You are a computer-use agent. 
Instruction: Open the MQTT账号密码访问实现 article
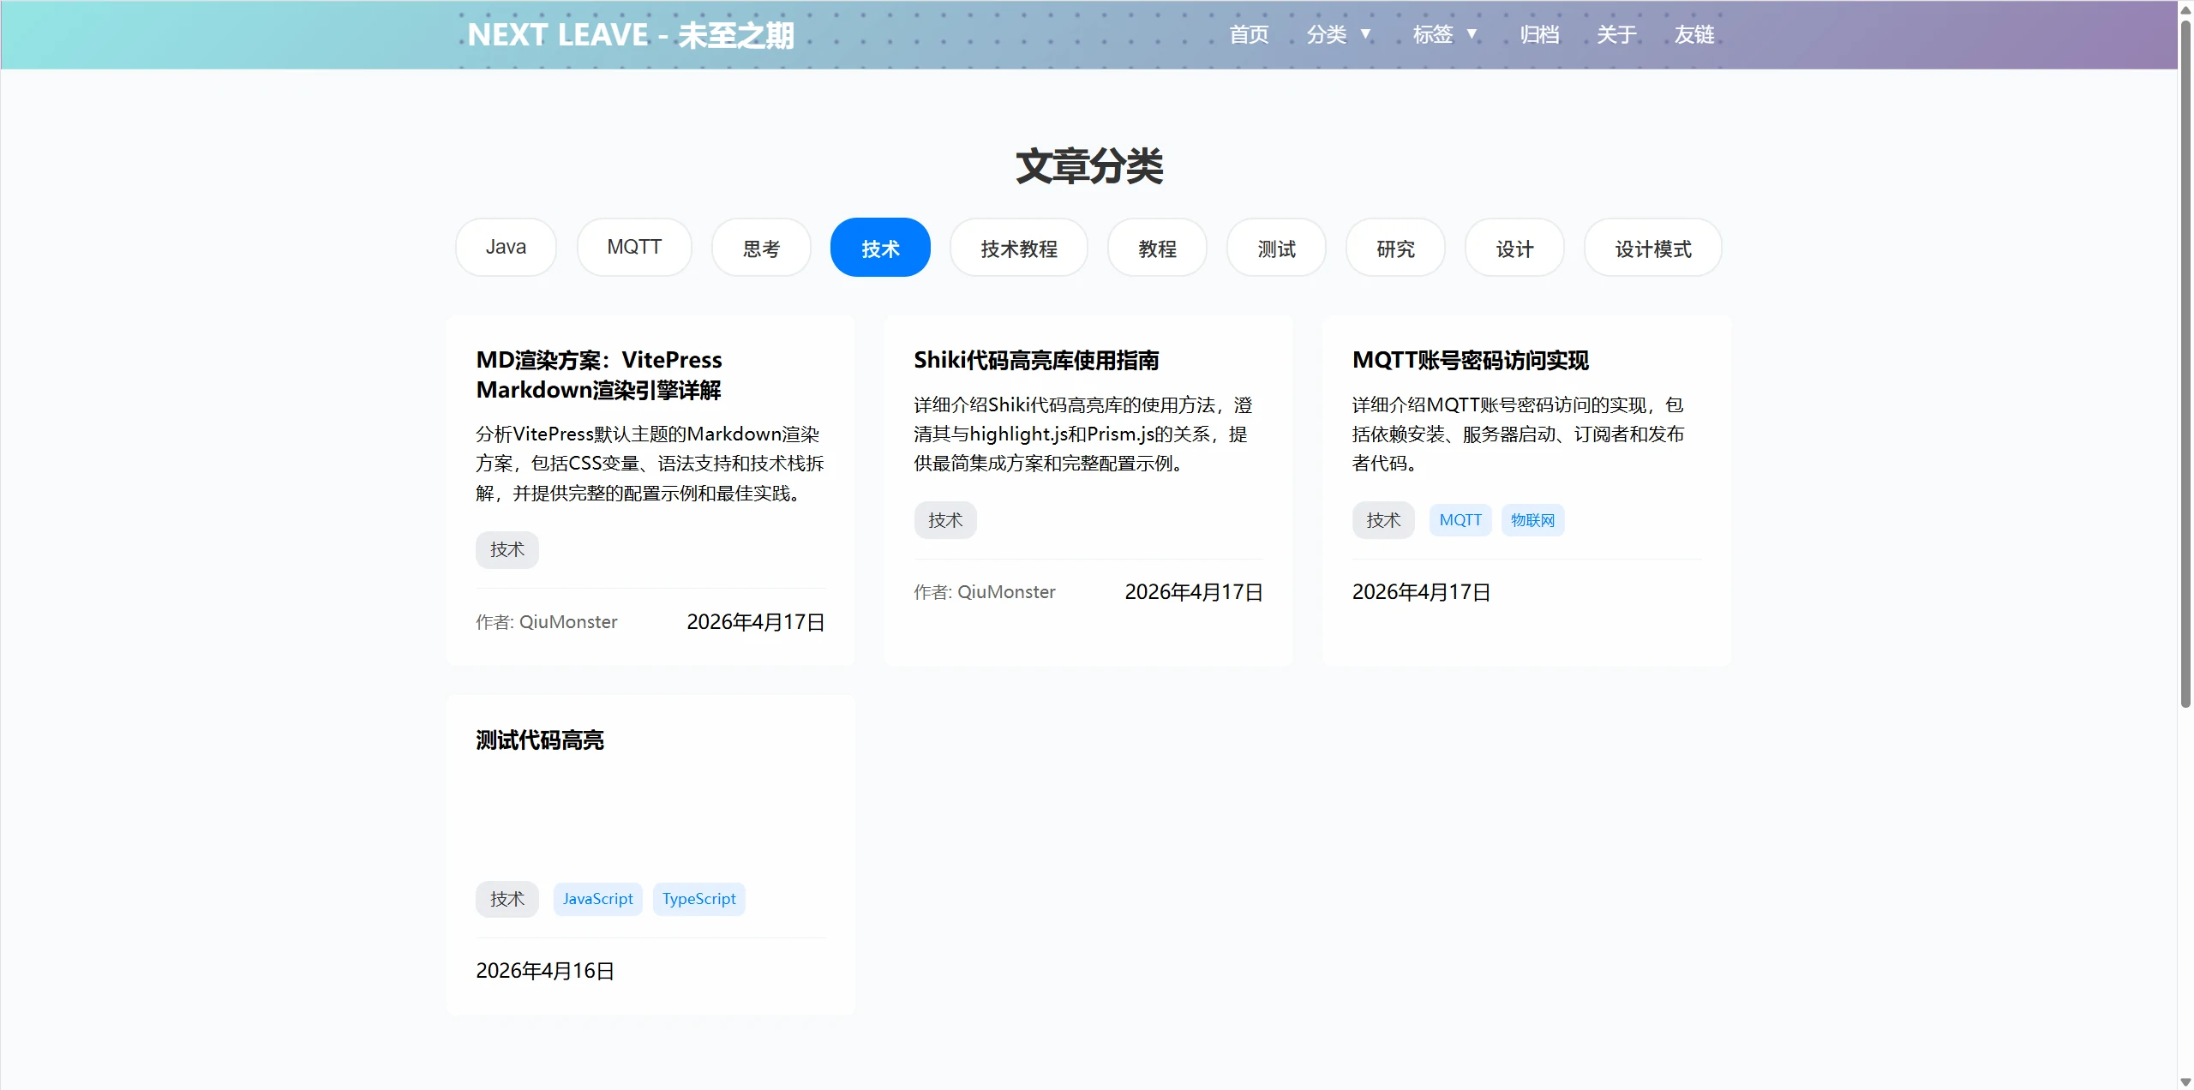(1471, 360)
